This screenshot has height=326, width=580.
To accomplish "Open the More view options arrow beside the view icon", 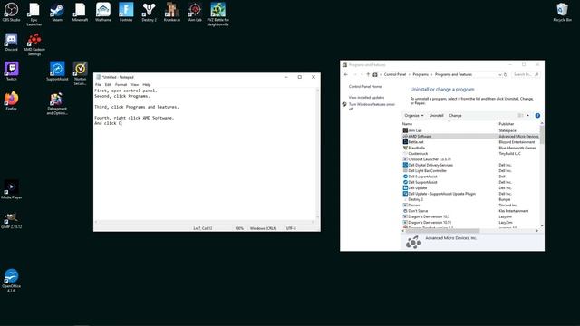I will tap(527, 116).
